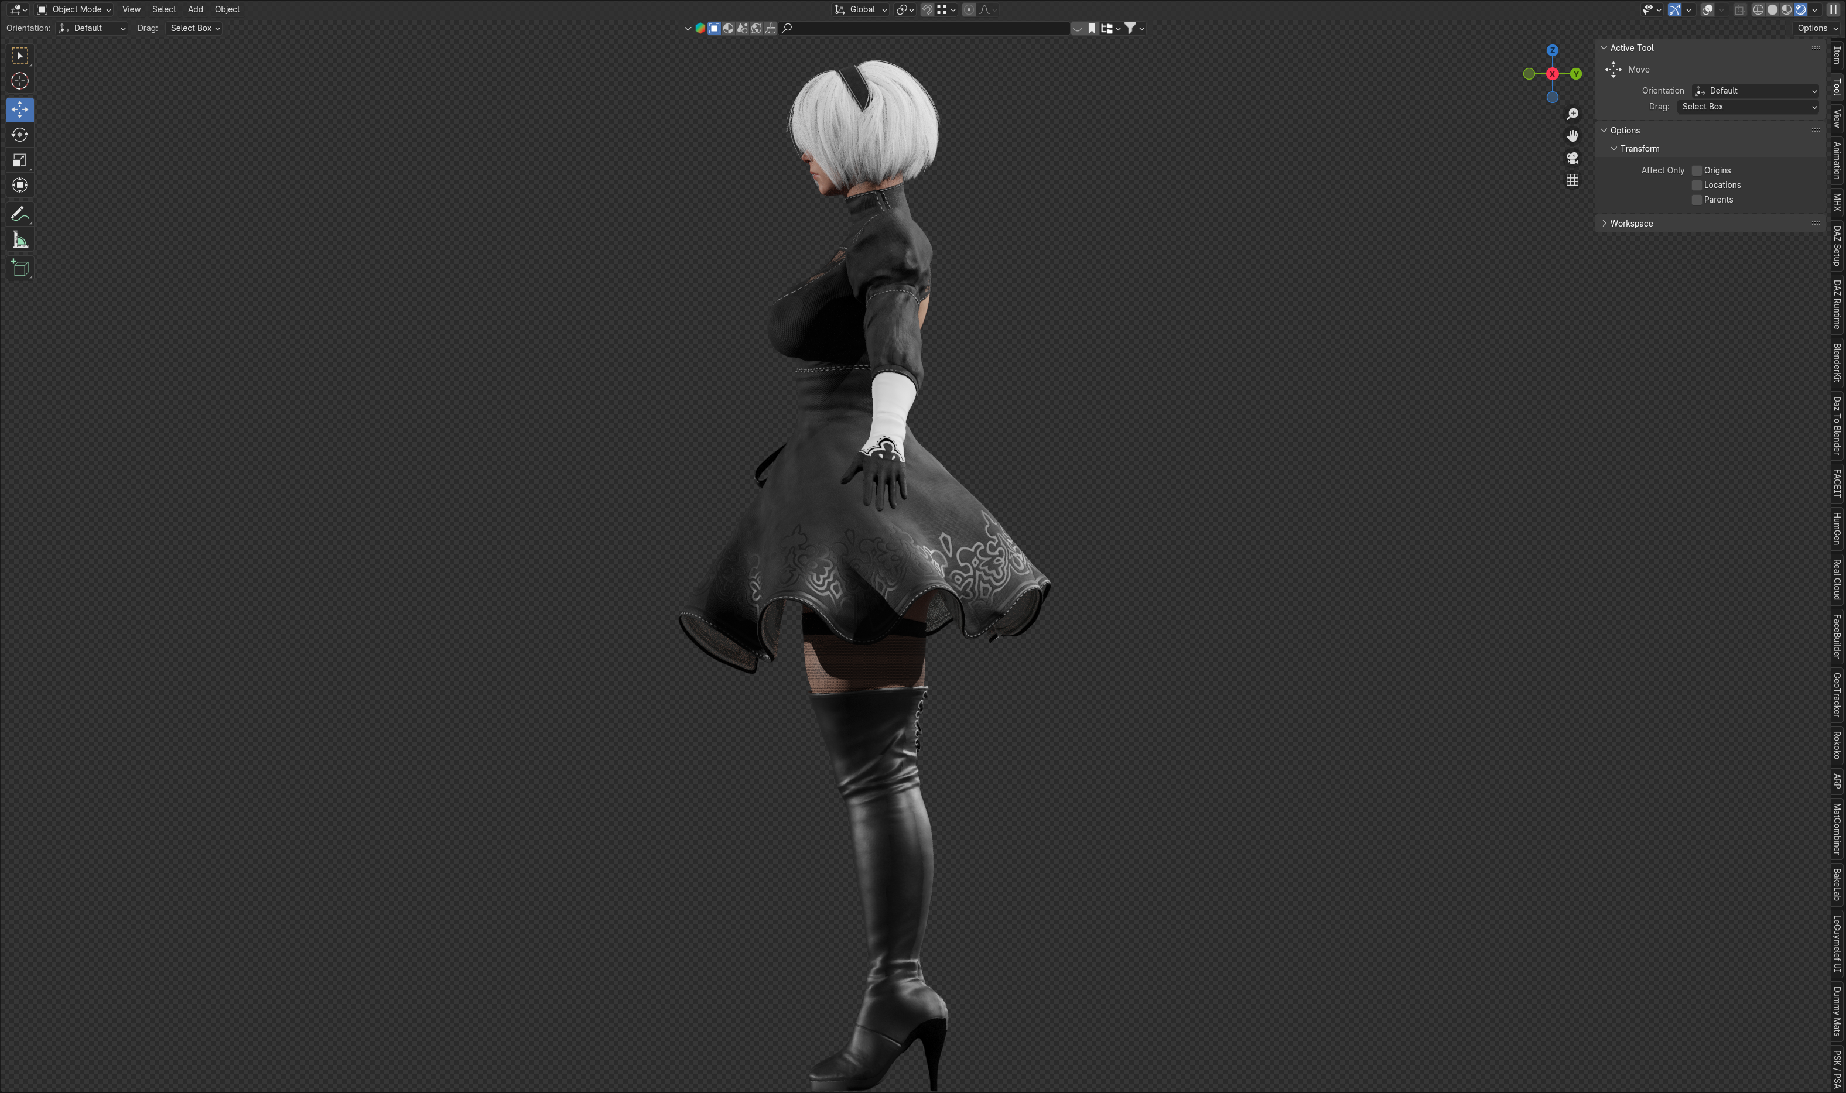Open the header Drag Select Box dropdown
The height and width of the screenshot is (1093, 1846).
194,28
